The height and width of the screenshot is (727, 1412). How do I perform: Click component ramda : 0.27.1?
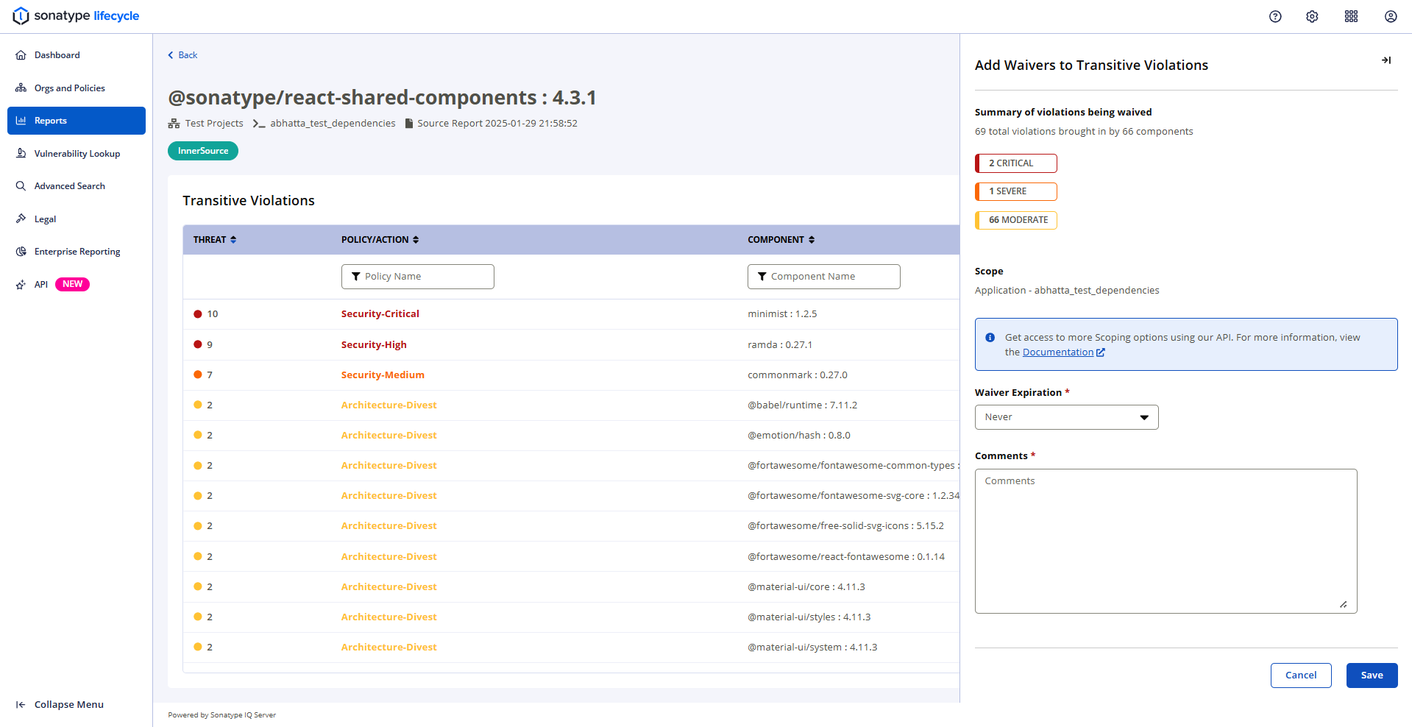(x=780, y=344)
